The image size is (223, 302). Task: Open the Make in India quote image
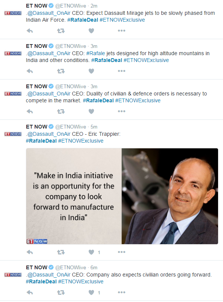[x=122, y=196]
